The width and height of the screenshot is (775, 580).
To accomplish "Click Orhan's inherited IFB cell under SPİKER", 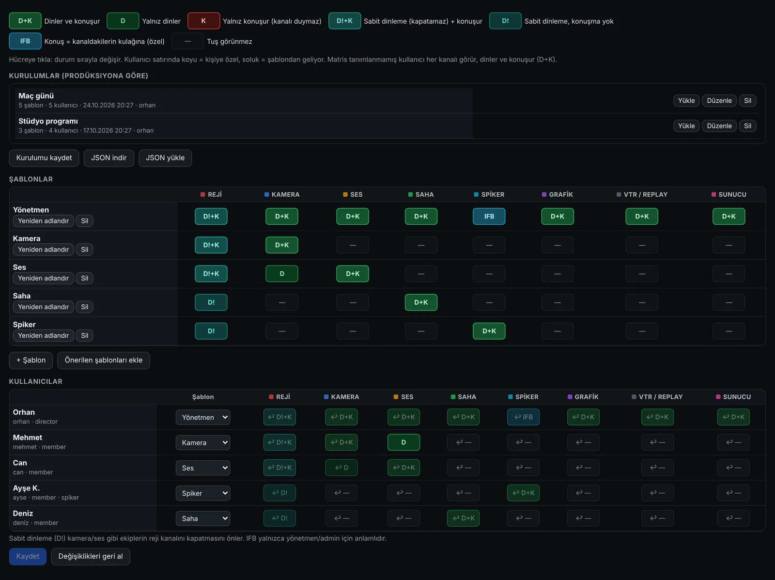I will tap(523, 417).
